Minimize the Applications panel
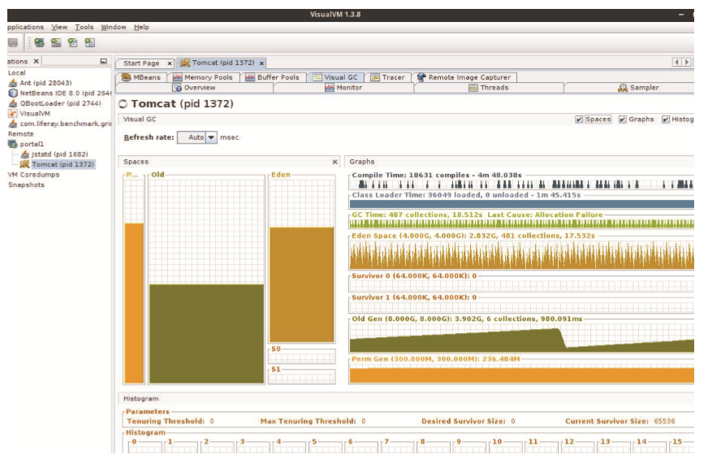708x472 pixels. [x=103, y=61]
